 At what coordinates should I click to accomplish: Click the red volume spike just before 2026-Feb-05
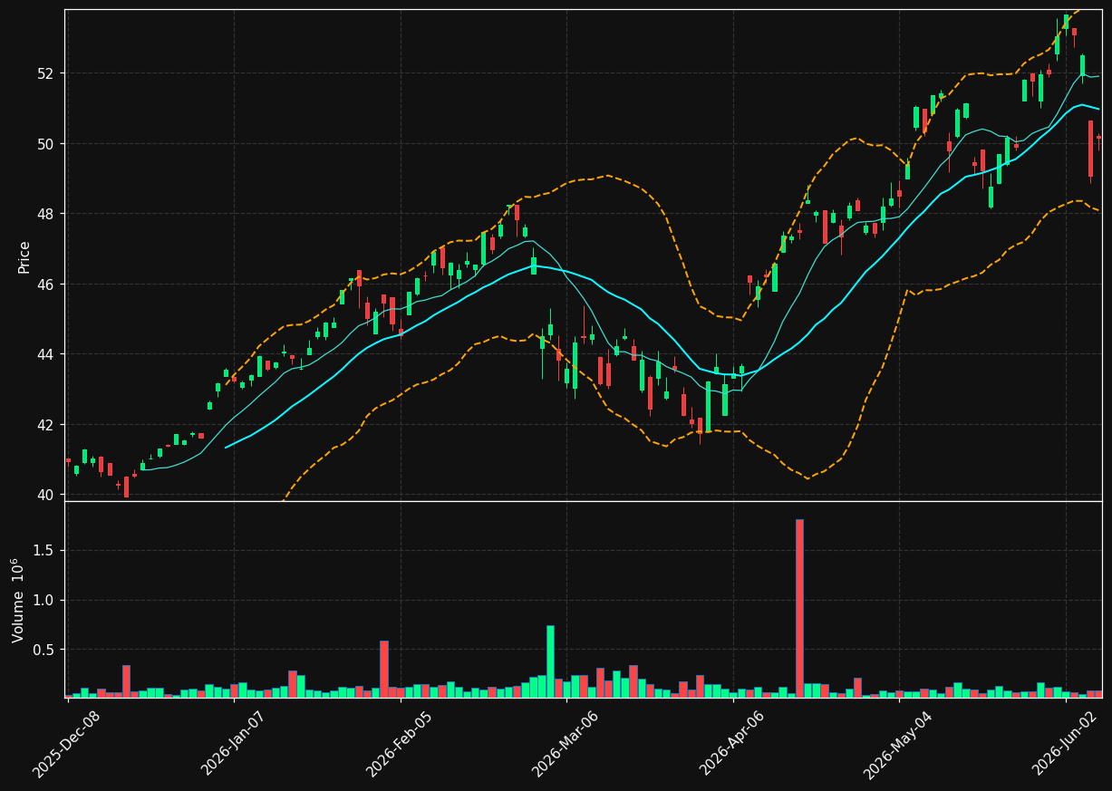[384, 669]
